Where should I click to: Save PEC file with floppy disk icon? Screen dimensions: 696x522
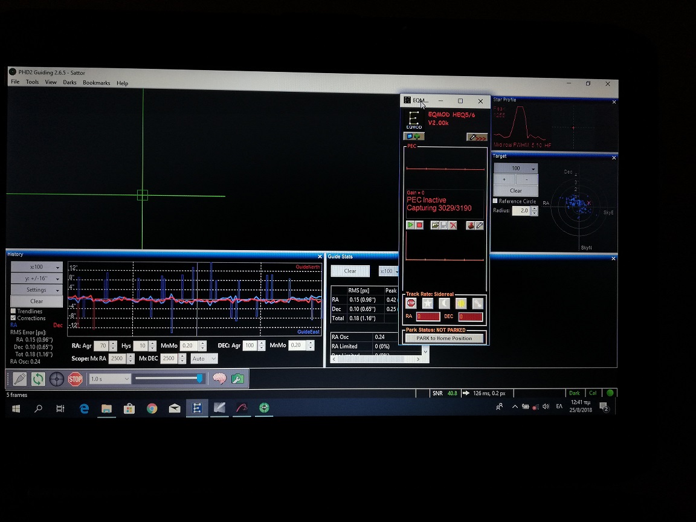[444, 225]
